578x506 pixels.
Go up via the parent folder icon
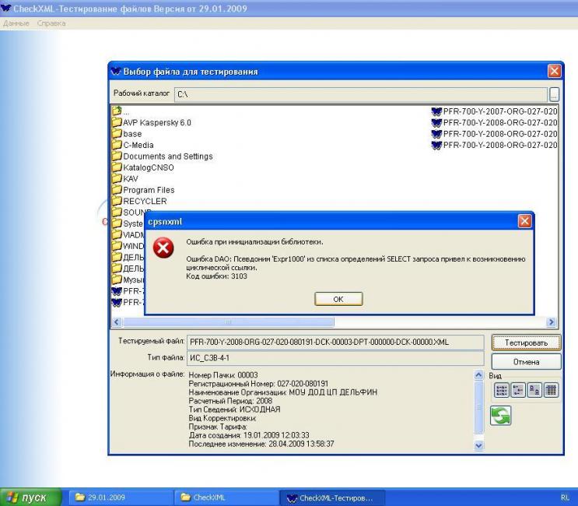coord(117,111)
